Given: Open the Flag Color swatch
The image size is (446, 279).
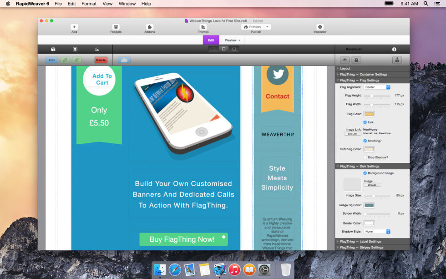Looking at the screenshot, I should tap(369, 114).
